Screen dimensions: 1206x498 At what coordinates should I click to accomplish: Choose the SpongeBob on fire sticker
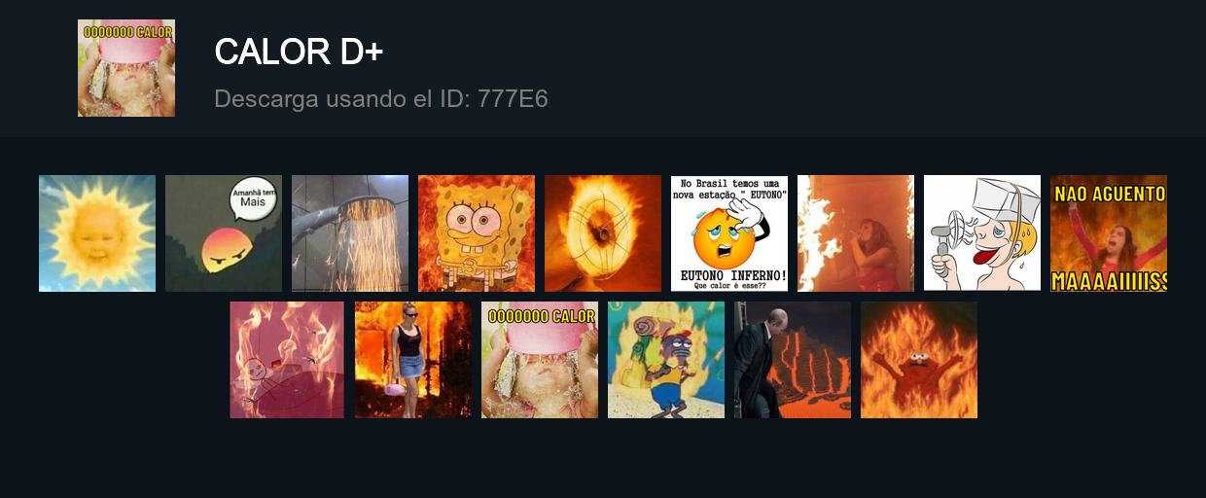(x=477, y=233)
